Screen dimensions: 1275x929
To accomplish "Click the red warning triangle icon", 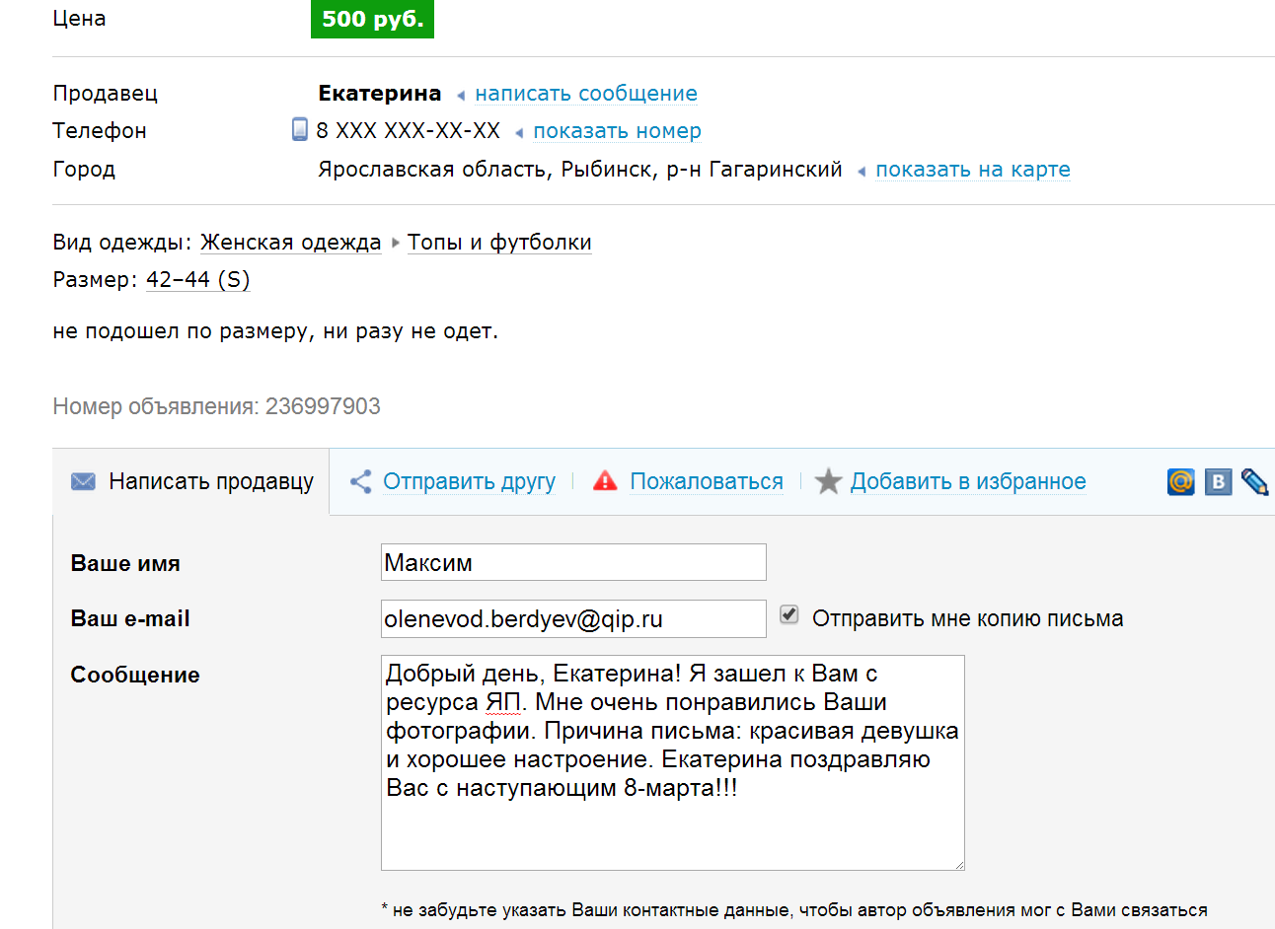I will 605,481.
